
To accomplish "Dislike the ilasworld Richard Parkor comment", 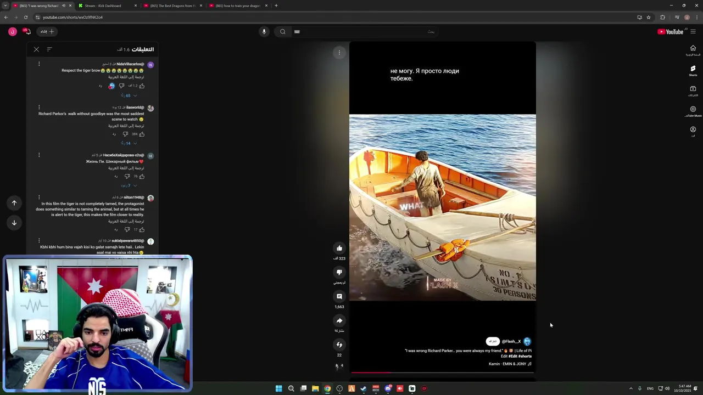I will click(x=125, y=134).
